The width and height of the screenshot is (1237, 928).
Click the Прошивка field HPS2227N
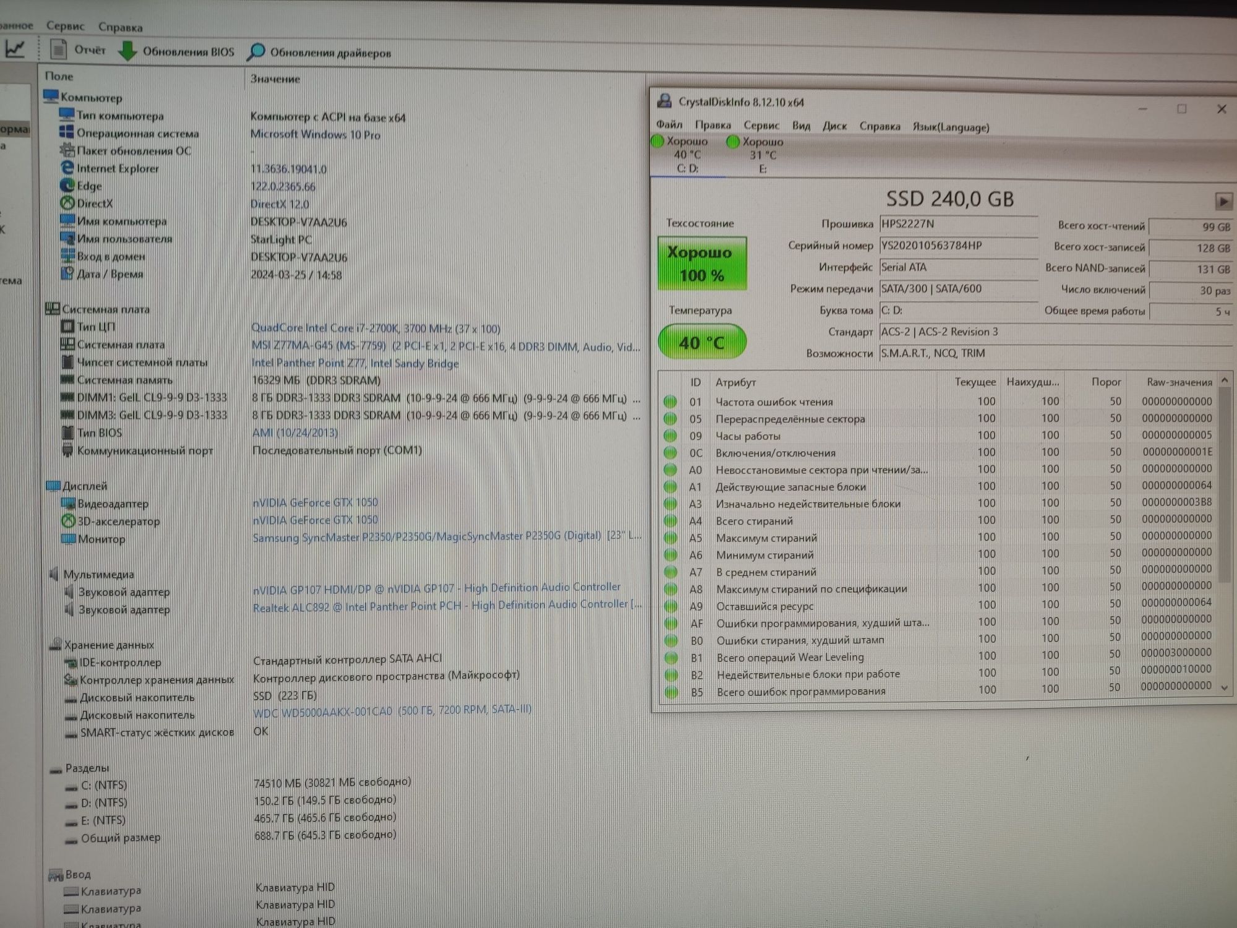click(x=958, y=224)
